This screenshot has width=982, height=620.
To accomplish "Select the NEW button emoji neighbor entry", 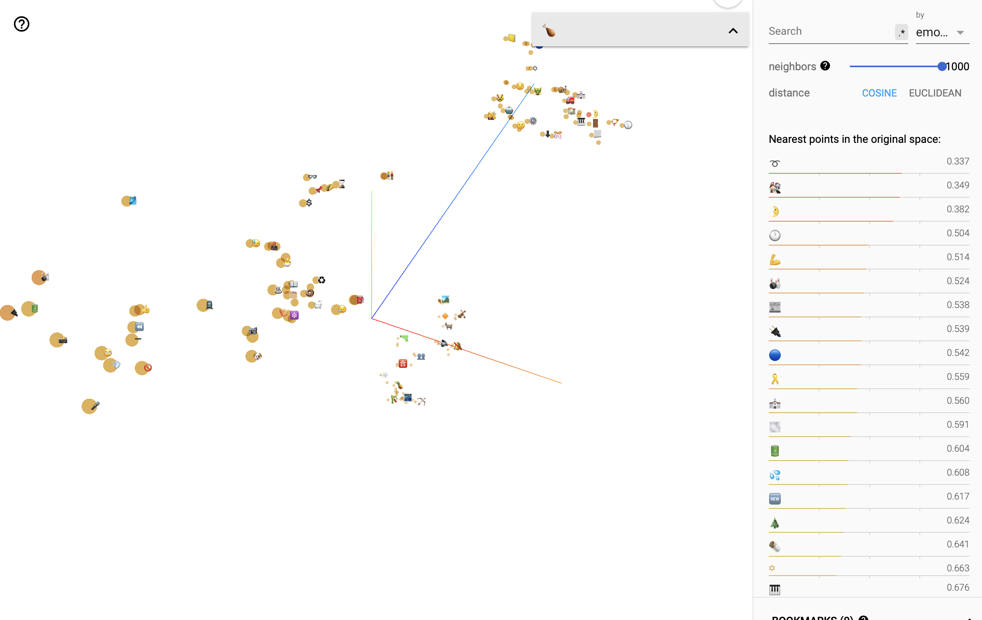I will (x=775, y=499).
